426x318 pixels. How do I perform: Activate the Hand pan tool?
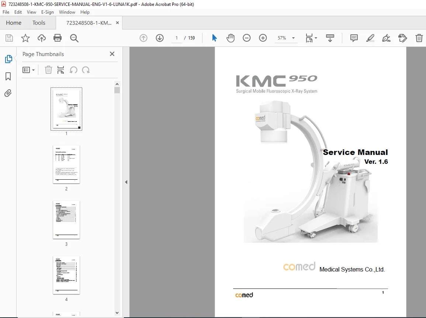[x=231, y=38]
